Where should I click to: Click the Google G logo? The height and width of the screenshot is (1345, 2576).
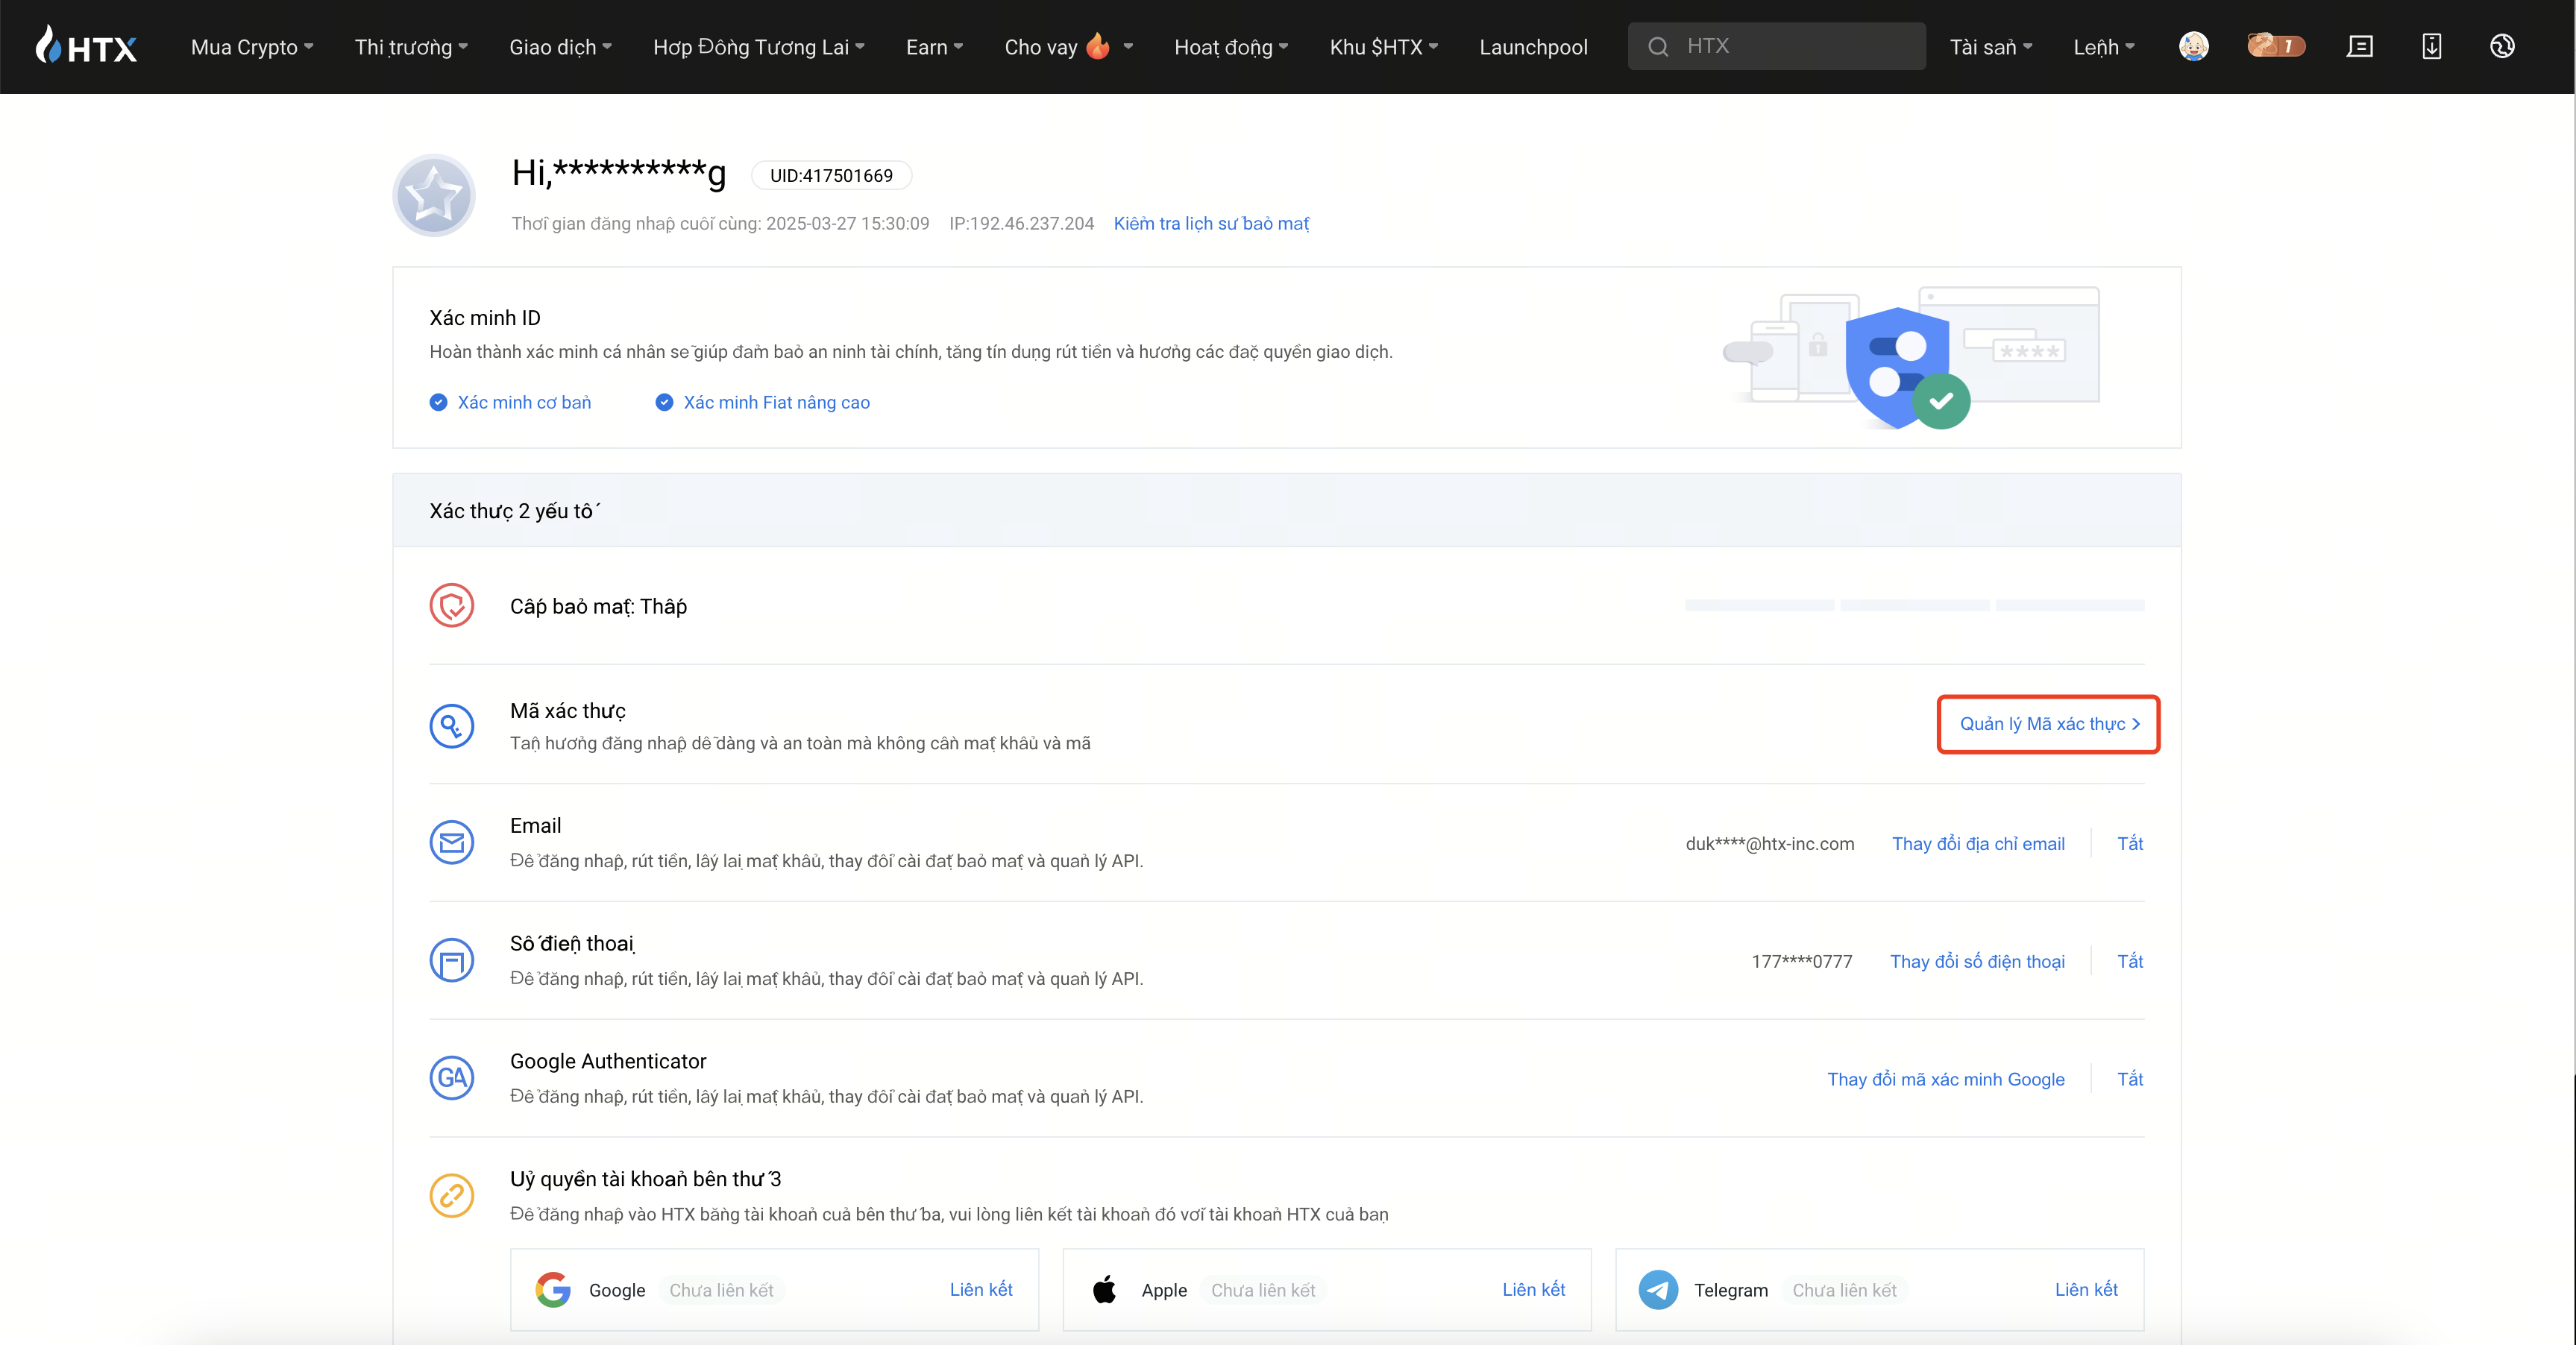[553, 1290]
